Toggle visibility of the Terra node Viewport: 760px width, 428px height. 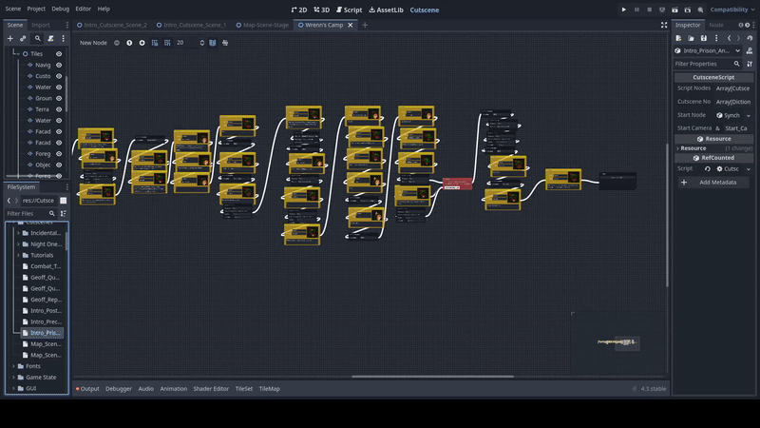[x=59, y=109]
